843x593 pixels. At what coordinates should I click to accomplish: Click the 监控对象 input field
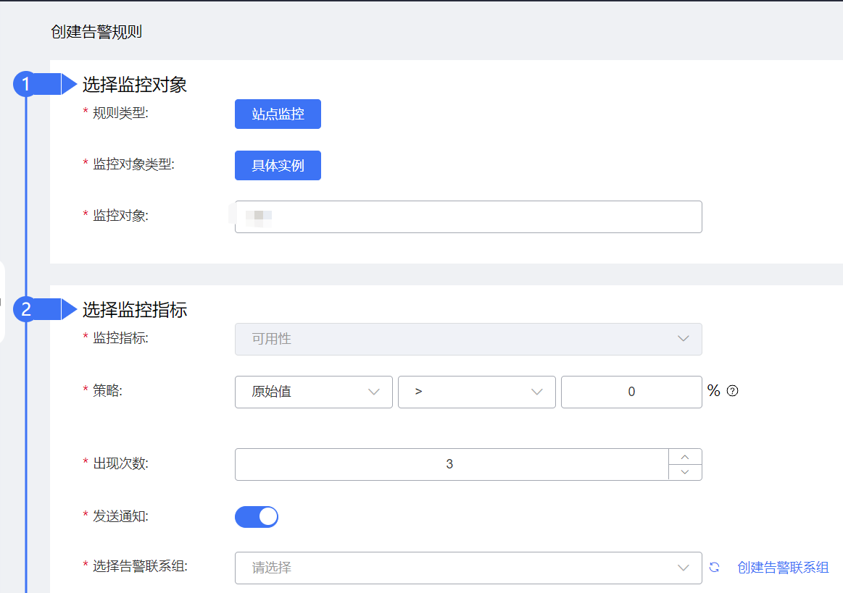pyautogui.click(x=468, y=217)
